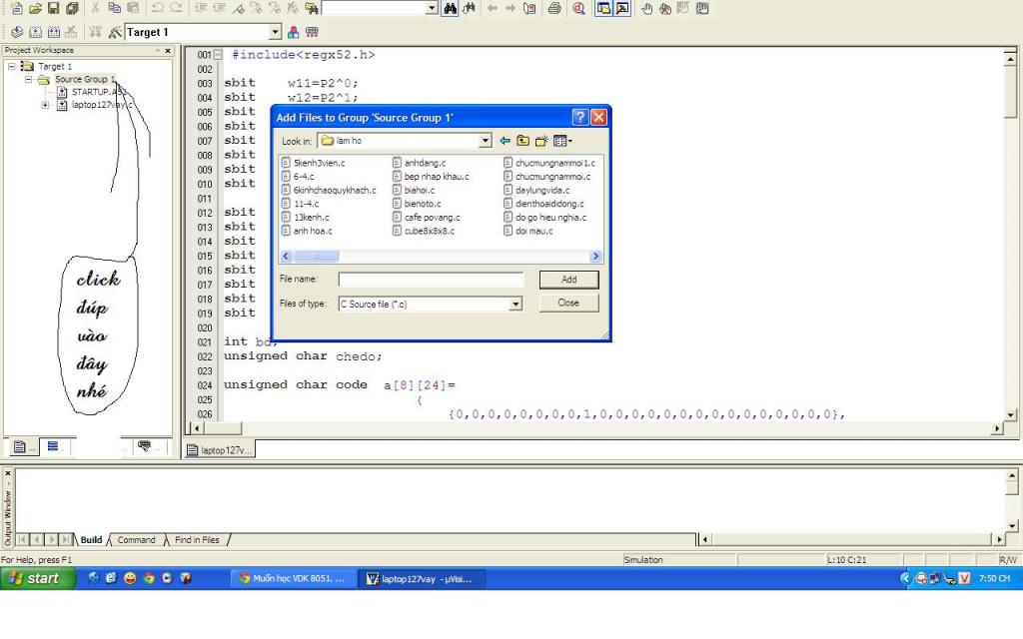Open the Files tab in Project Workspace
This screenshot has height=639, width=1023.
click(24, 446)
